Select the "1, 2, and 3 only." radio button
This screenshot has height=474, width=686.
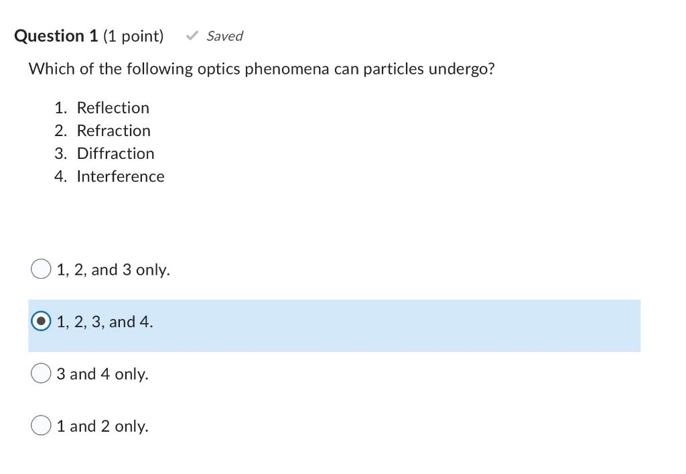pos(41,269)
